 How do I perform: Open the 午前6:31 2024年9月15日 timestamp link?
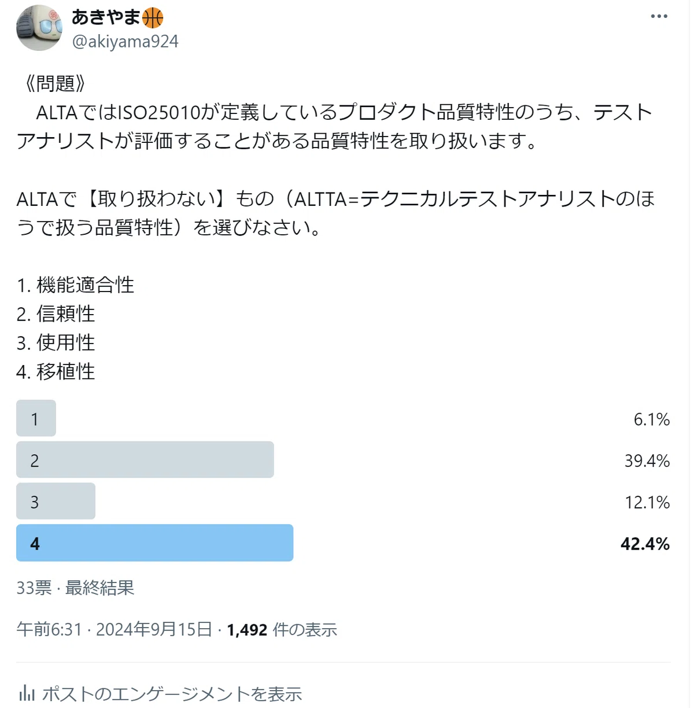tap(114, 629)
